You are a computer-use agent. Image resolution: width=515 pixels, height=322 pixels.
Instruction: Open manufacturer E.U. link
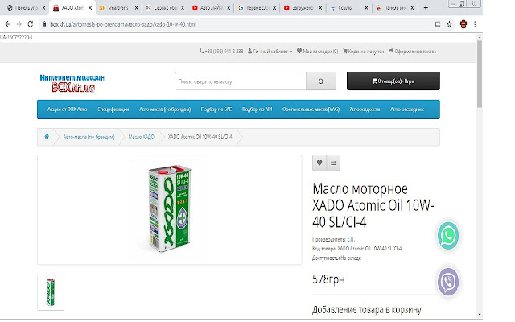351,239
